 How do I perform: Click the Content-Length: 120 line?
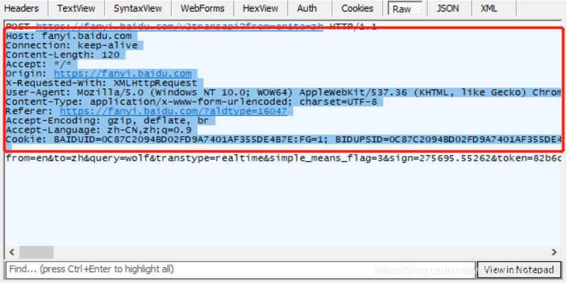pos(62,55)
